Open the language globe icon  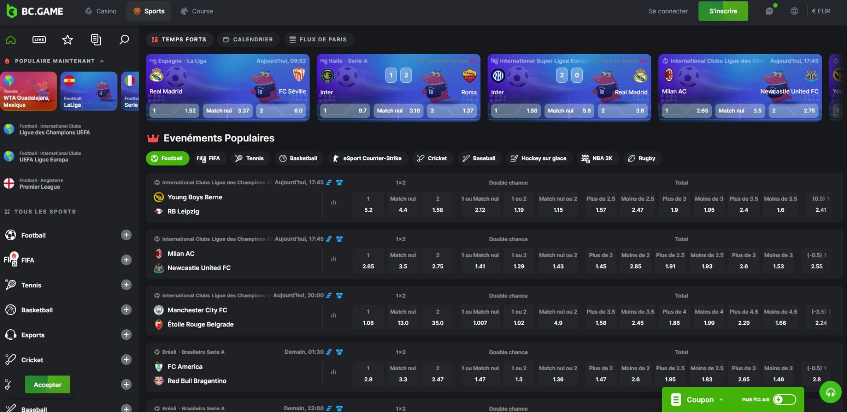point(794,11)
